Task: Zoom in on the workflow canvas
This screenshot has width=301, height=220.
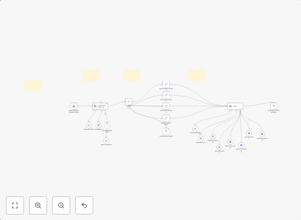Action: (38, 205)
